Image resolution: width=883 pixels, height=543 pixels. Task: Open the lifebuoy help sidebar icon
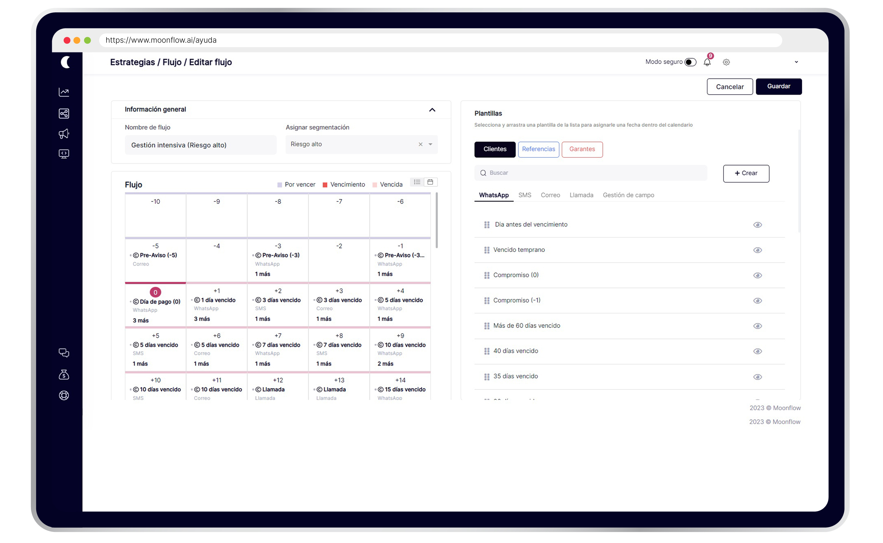click(x=64, y=395)
